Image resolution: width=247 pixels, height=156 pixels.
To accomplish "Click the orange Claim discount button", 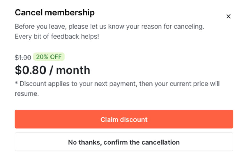I will point(124,119).
